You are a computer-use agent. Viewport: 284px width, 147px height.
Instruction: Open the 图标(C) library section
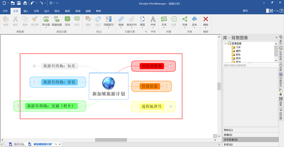click(250, 130)
